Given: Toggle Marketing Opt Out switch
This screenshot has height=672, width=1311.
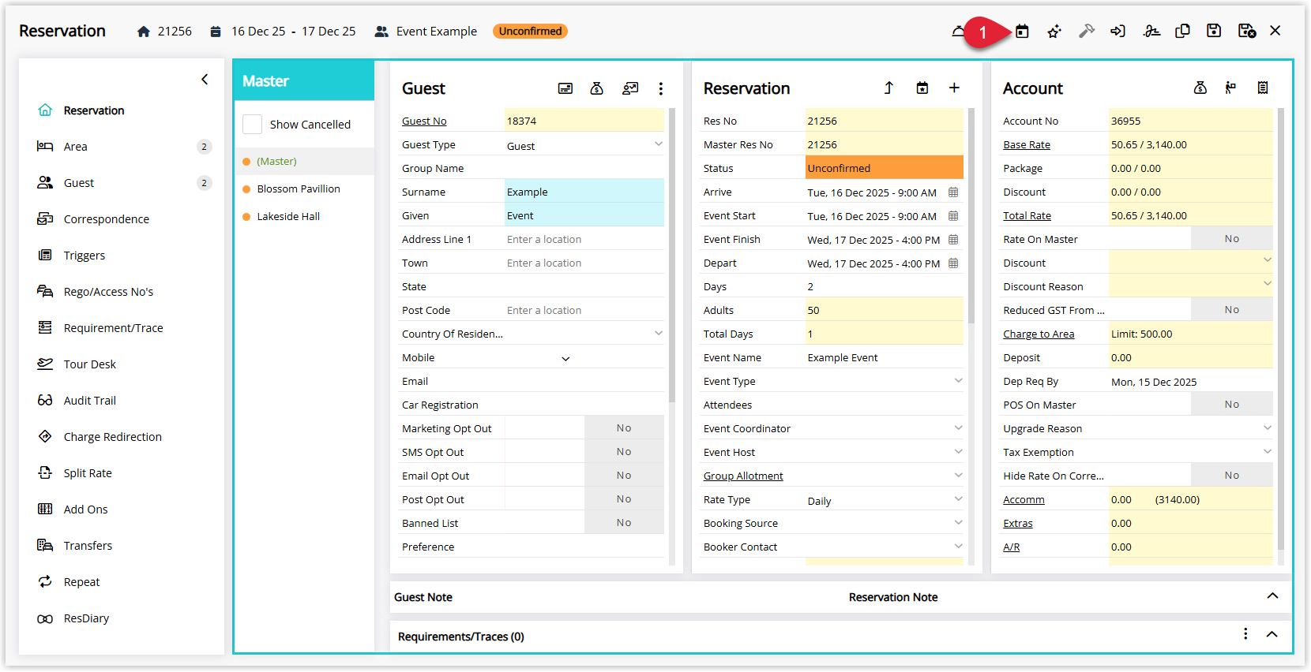Looking at the screenshot, I should click(624, 428).
